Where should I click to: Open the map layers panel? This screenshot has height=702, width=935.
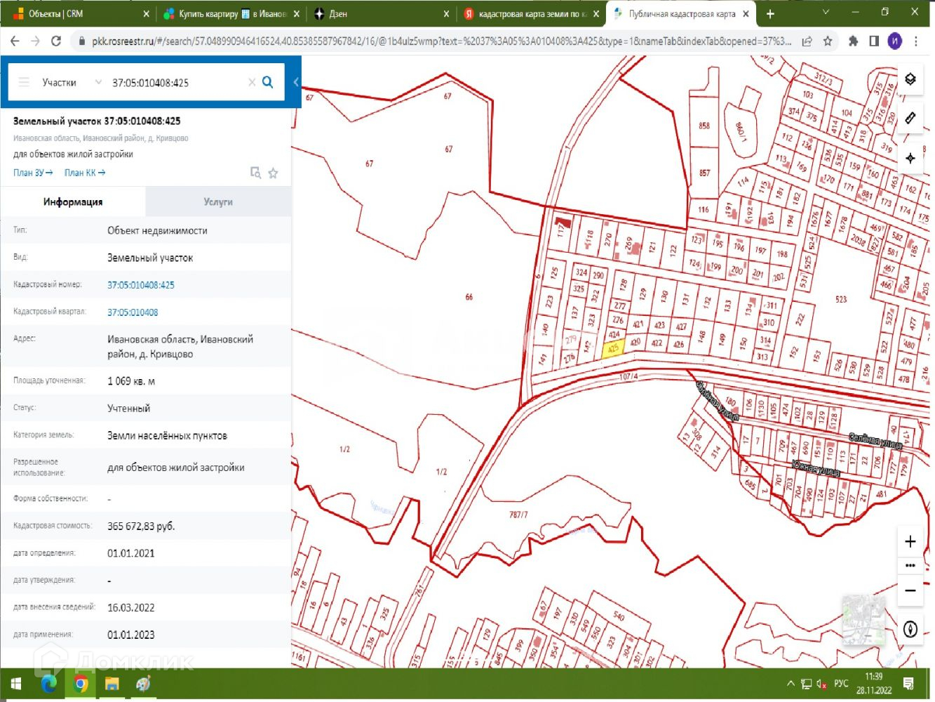pos(910,79)
